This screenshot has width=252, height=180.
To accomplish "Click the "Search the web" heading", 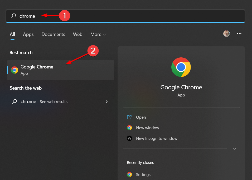I will [26, 88].
